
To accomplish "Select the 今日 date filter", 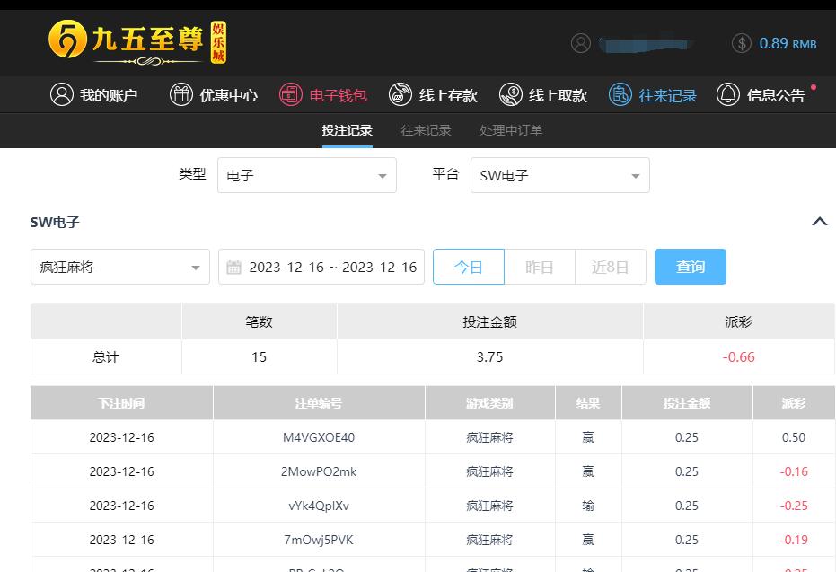I will click(469, 267).
